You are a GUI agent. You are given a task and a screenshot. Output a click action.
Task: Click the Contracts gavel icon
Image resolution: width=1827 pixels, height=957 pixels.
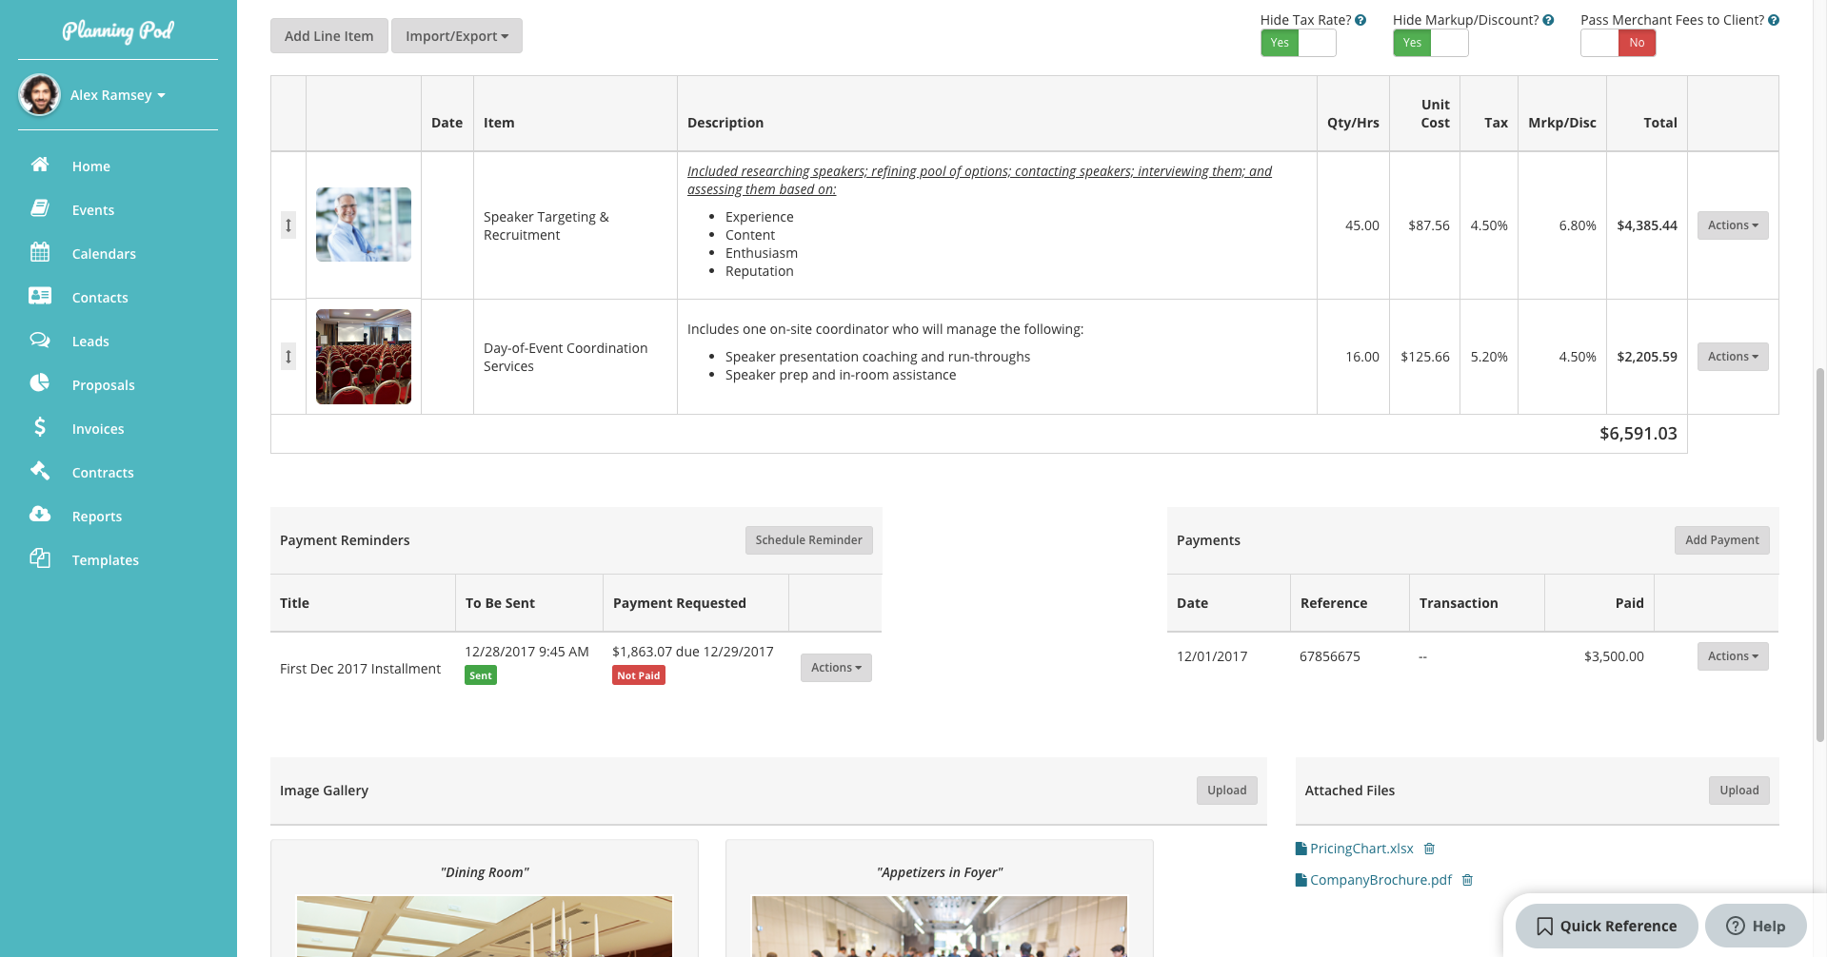coord(40,472)
